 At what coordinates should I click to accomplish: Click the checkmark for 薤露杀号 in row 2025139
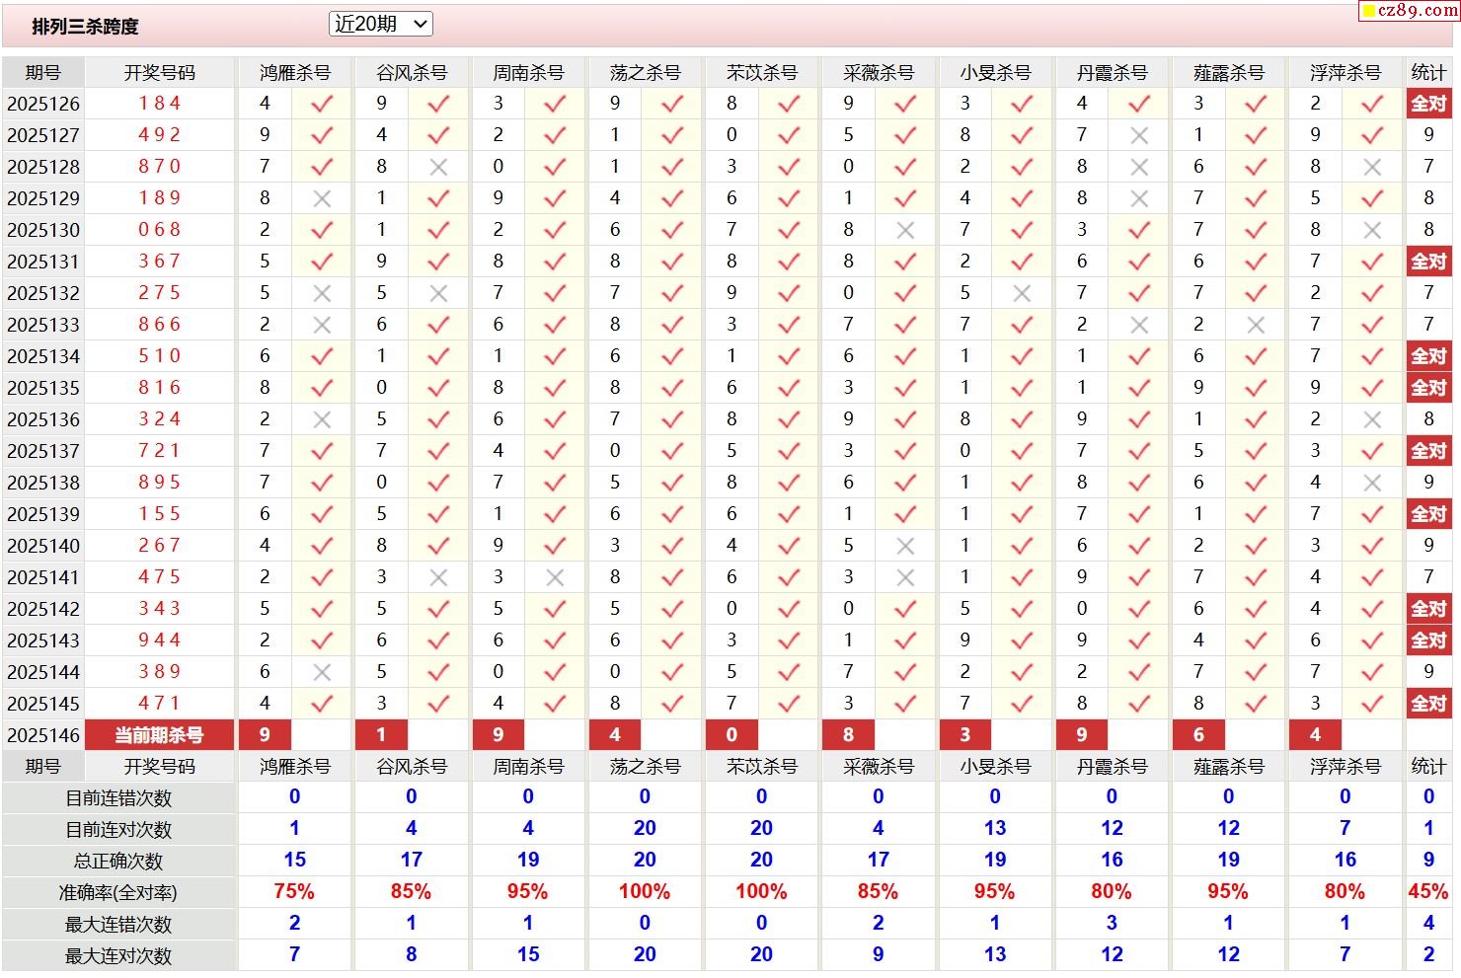pyautogui.click(x=1256, y=514)
